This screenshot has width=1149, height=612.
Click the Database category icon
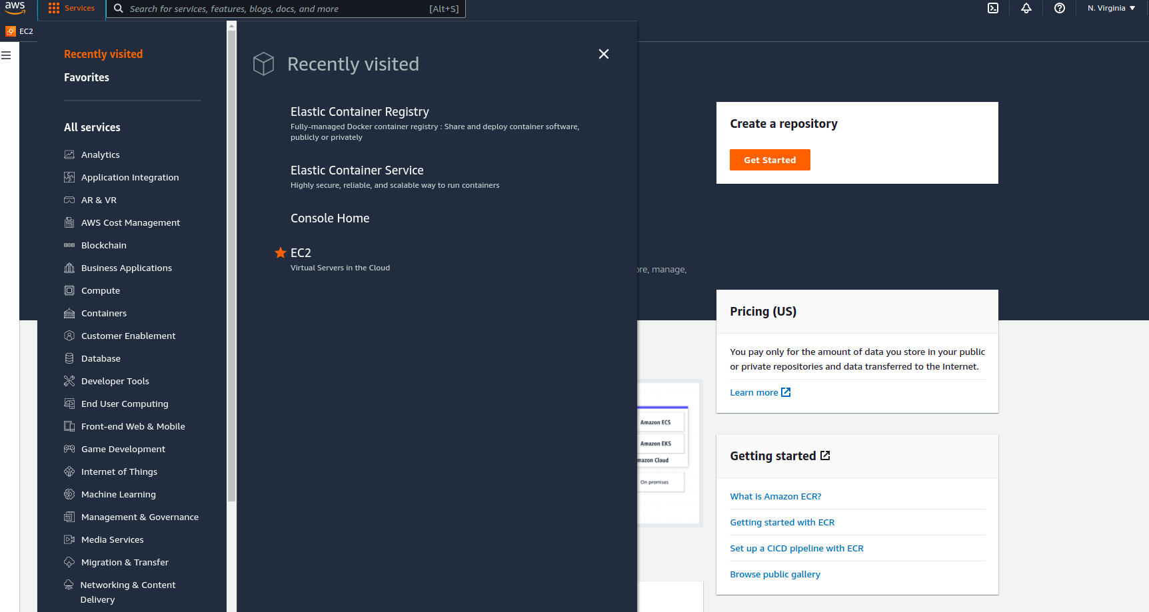pos(70,358)
